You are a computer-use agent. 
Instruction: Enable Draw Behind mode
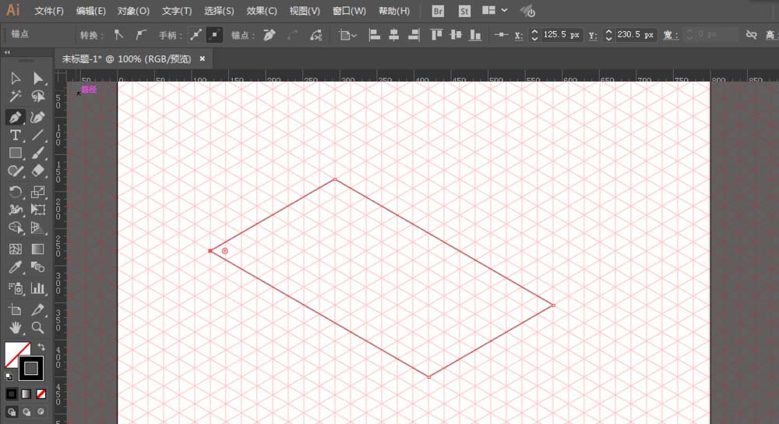[x=26, y=412]
